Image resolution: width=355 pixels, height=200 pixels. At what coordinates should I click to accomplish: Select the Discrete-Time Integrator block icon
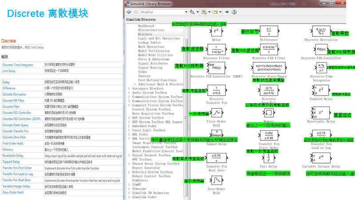321,68
